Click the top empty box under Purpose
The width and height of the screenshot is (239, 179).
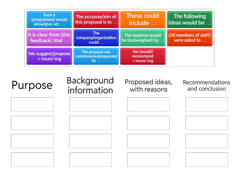pos(32,104)
